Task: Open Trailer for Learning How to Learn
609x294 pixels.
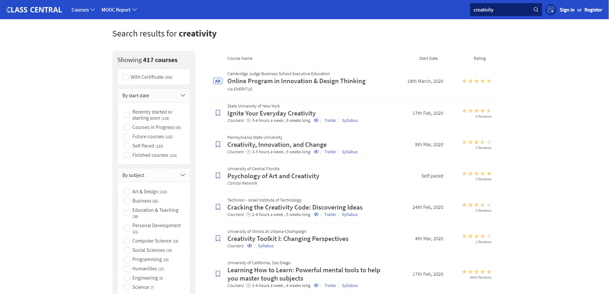Action: coord(330,286)
